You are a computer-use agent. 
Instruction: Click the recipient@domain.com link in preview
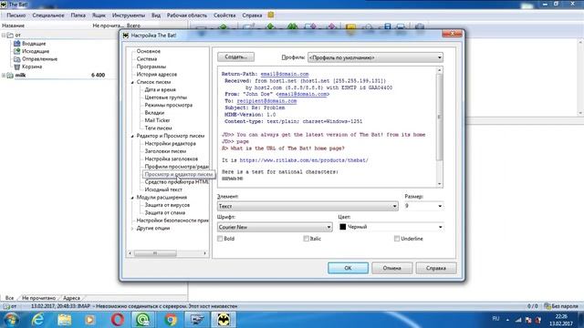266,101
